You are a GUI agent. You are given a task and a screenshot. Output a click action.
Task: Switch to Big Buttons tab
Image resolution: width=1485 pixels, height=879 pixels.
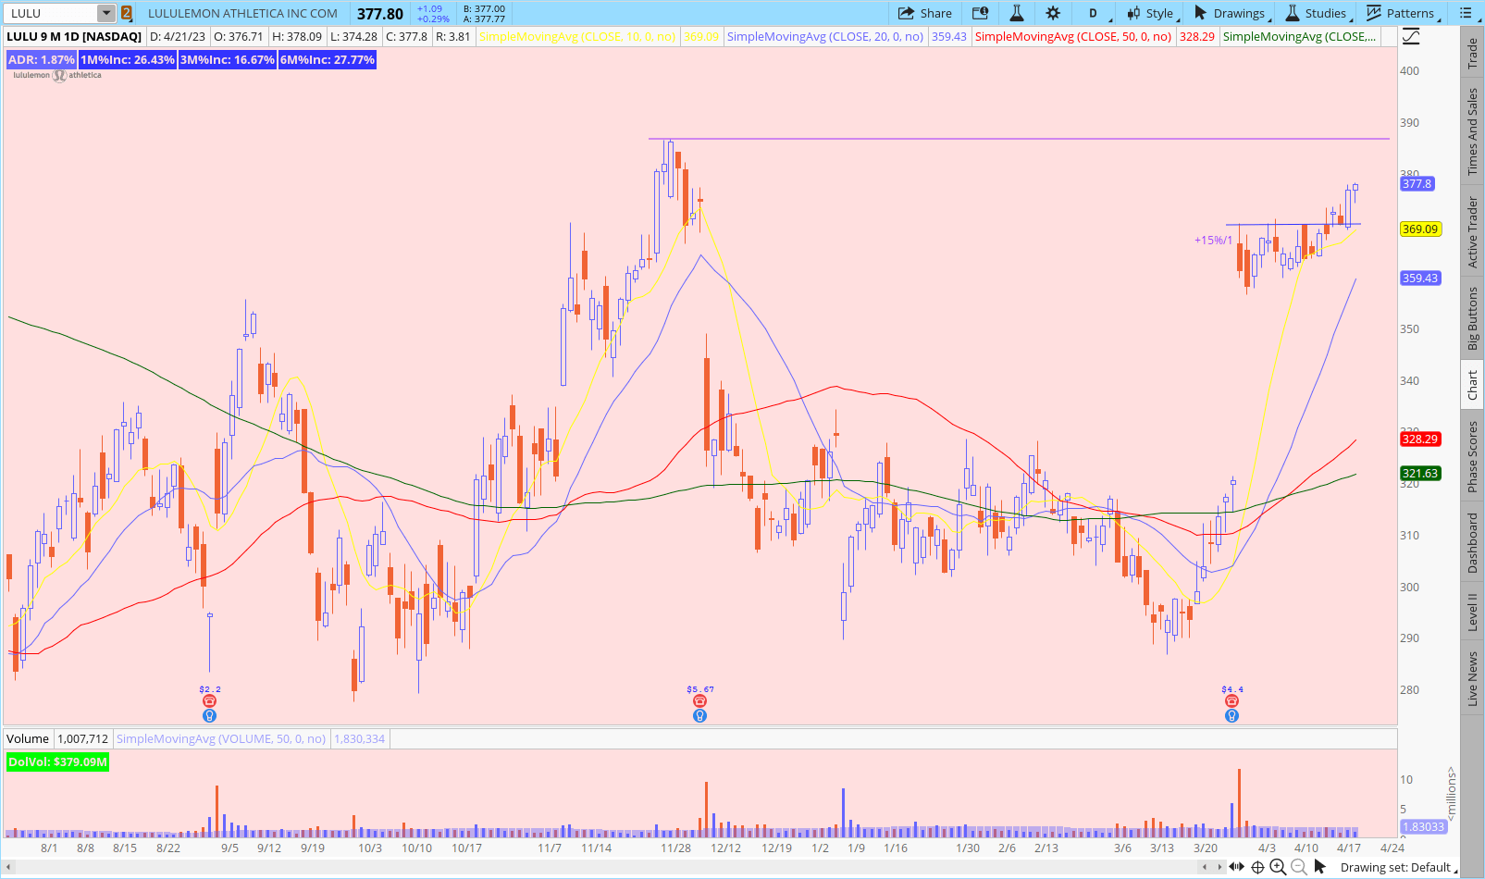(x=1472, y=317)
